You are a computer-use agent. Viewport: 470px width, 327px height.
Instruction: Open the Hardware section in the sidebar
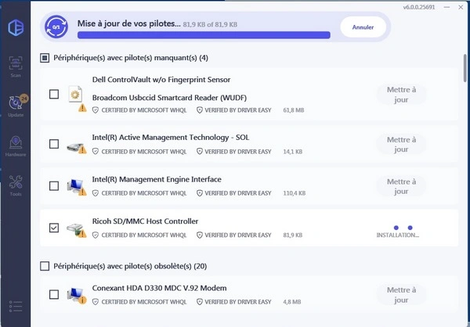pos(15,146)
